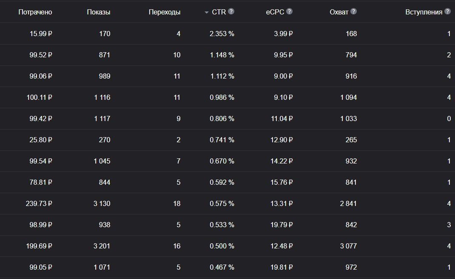Open the Охват help question-mark icon
The image size is (455, 279).
click(353, 11)
